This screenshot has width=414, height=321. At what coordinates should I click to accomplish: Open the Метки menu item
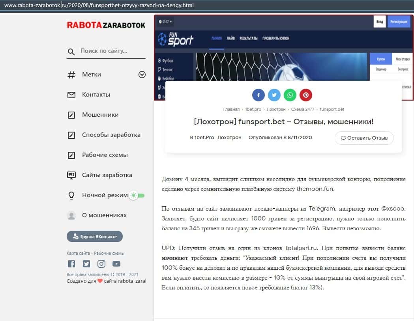(91, 75)
